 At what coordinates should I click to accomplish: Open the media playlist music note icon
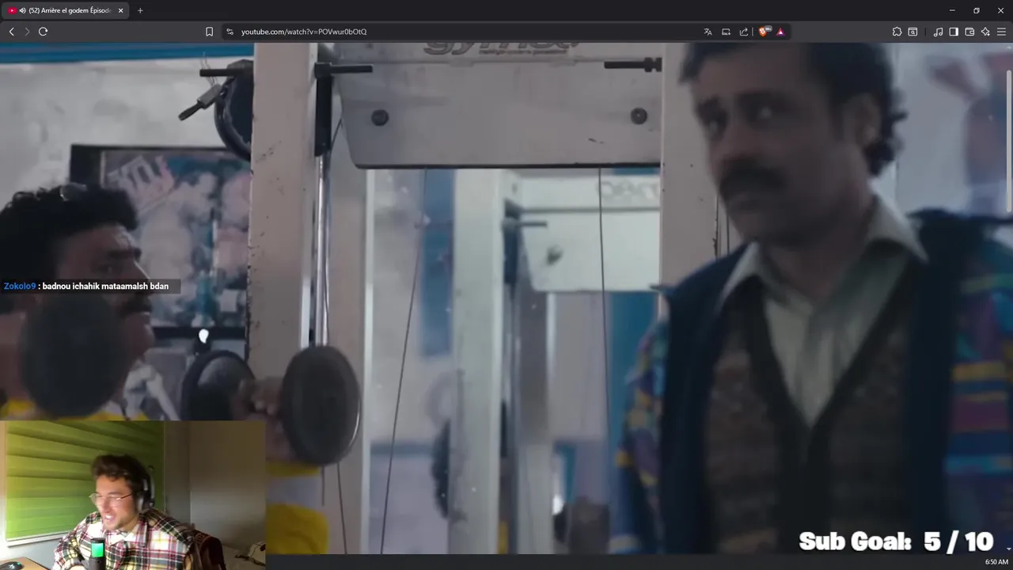[938, 32]
